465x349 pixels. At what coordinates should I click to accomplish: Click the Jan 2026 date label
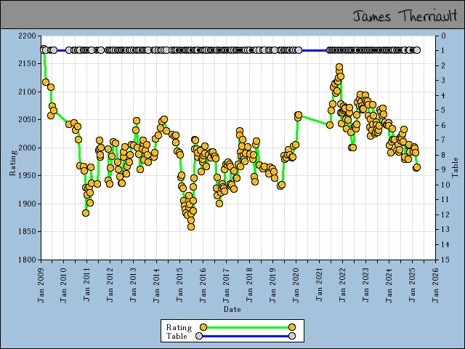(435, 286)
